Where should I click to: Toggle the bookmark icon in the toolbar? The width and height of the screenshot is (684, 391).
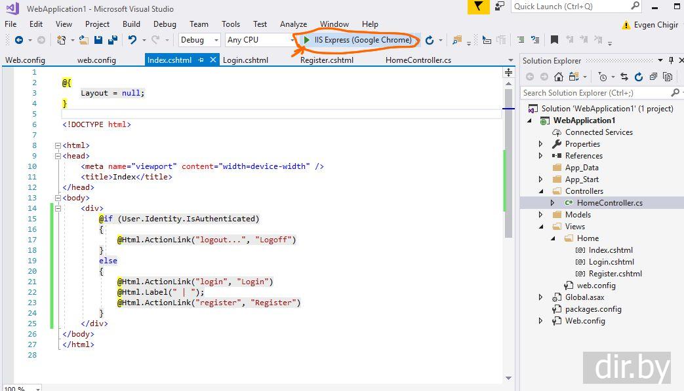(x=554, y=40)
